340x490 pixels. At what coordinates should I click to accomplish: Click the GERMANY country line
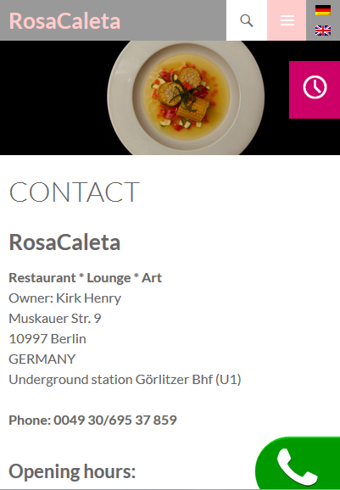coord(42,359)
